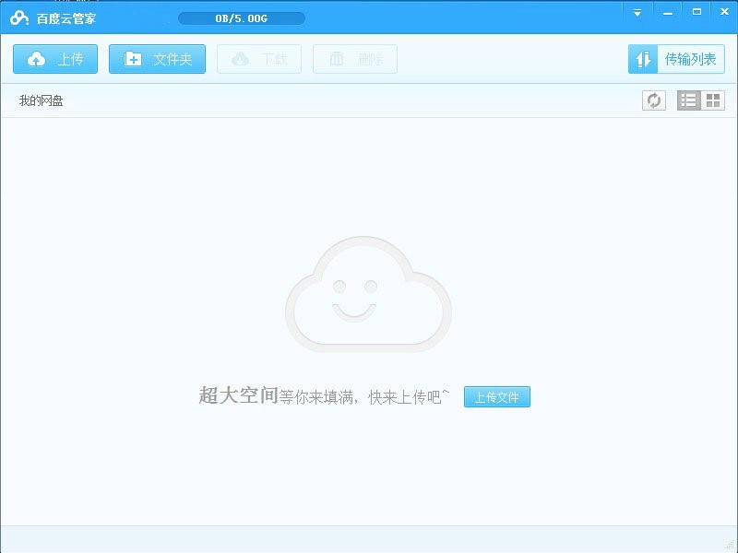Image resolution: width=738 pixels, height=553 pixels.
Task: Click the 0B/5.00G storage usage bar
Action: pos(242,18)
